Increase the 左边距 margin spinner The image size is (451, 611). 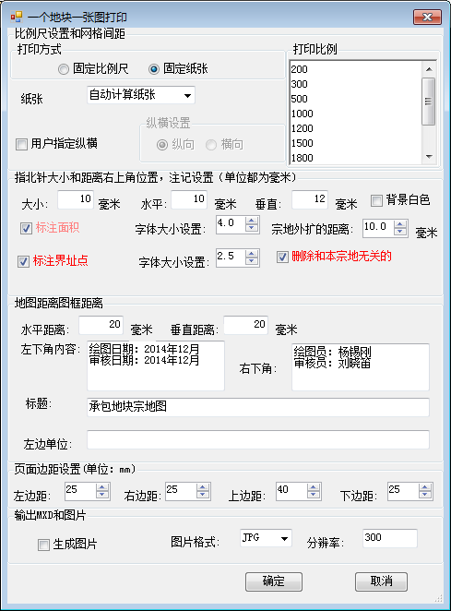click(x=102, y=487)
